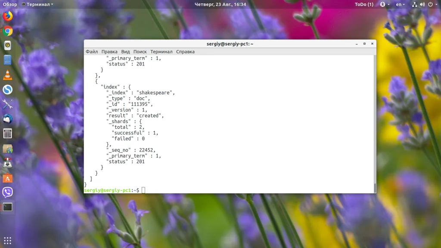The height and width of the screenshot is (248, 441).
Task: Expand the Терминал app menu dropdown
Action: click(x=37, y=4)
